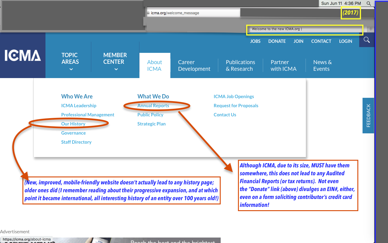
Task: Open the Annual Reports link
Action: 153,106
